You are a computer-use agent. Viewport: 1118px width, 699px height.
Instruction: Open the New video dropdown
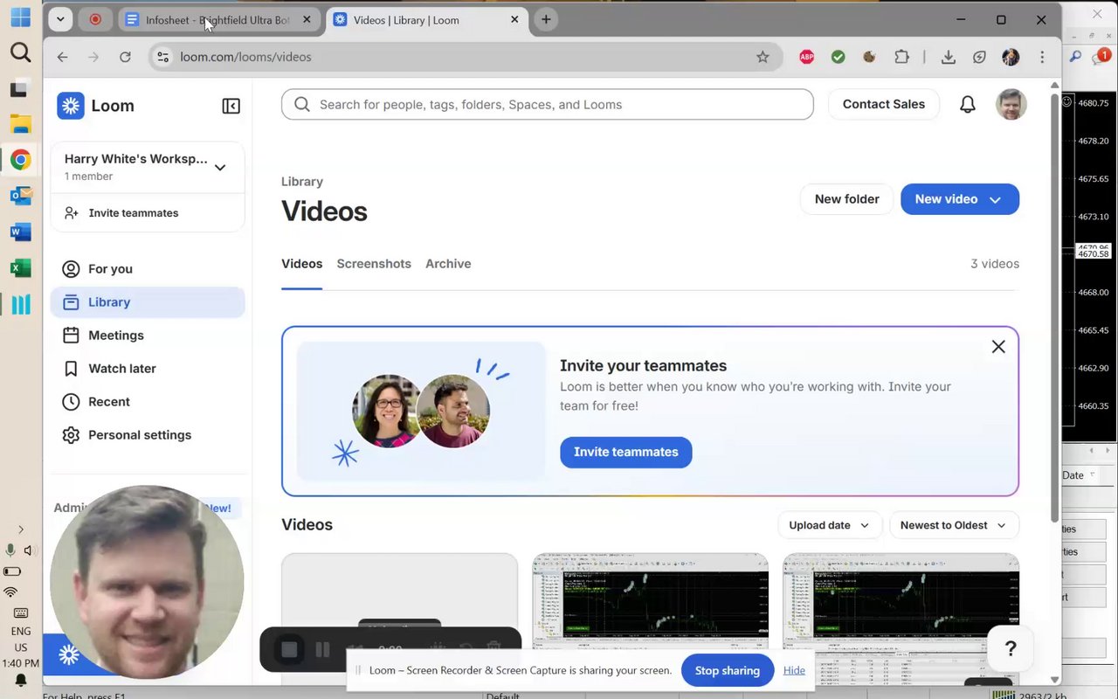click(960, 199)
